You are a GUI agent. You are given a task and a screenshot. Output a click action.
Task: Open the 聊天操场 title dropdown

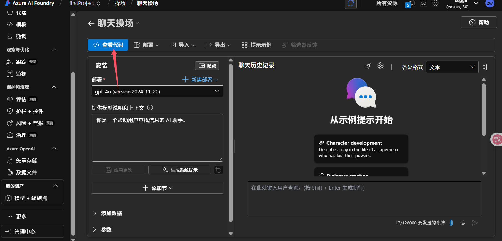137,24
